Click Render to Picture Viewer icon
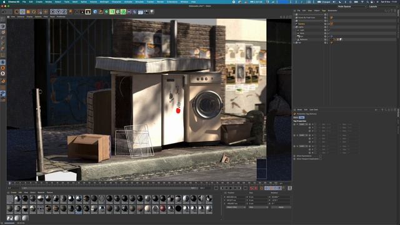 (x=82, y=12)
